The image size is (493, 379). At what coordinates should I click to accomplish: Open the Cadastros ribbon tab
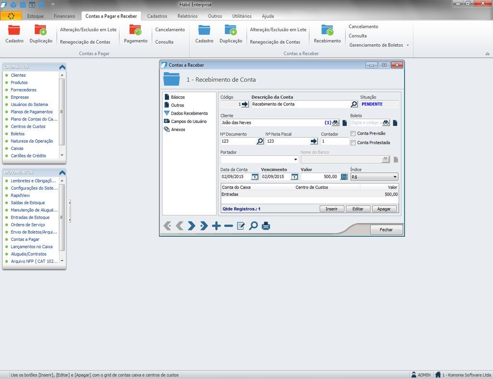[x=157, y=16]
